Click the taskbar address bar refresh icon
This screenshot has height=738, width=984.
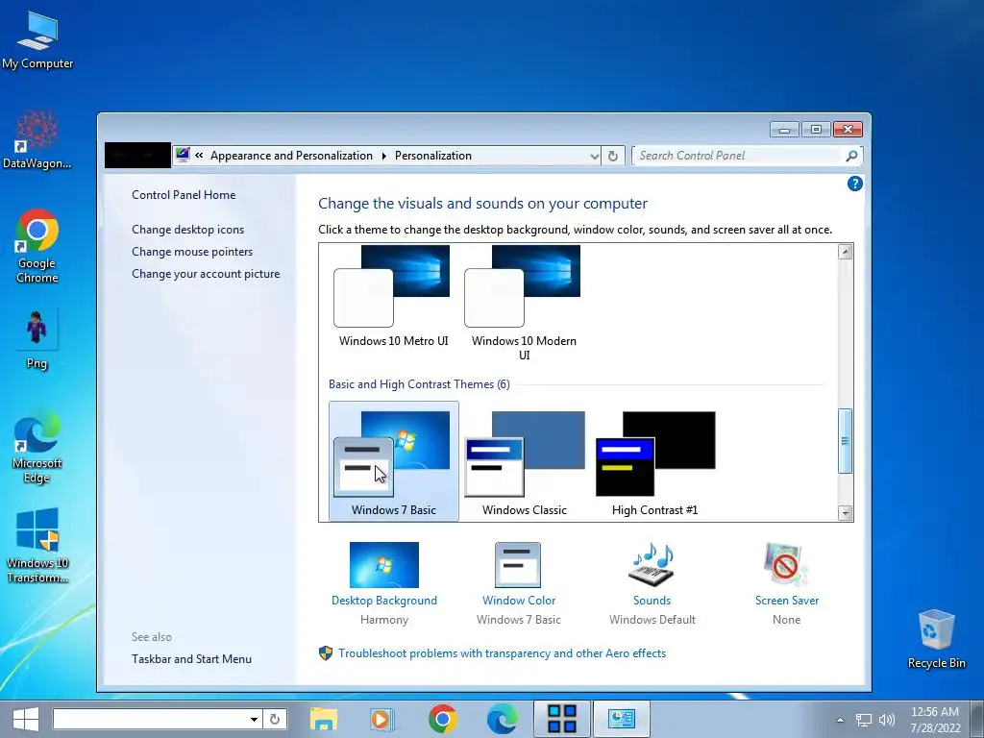[x=274, y=719]
